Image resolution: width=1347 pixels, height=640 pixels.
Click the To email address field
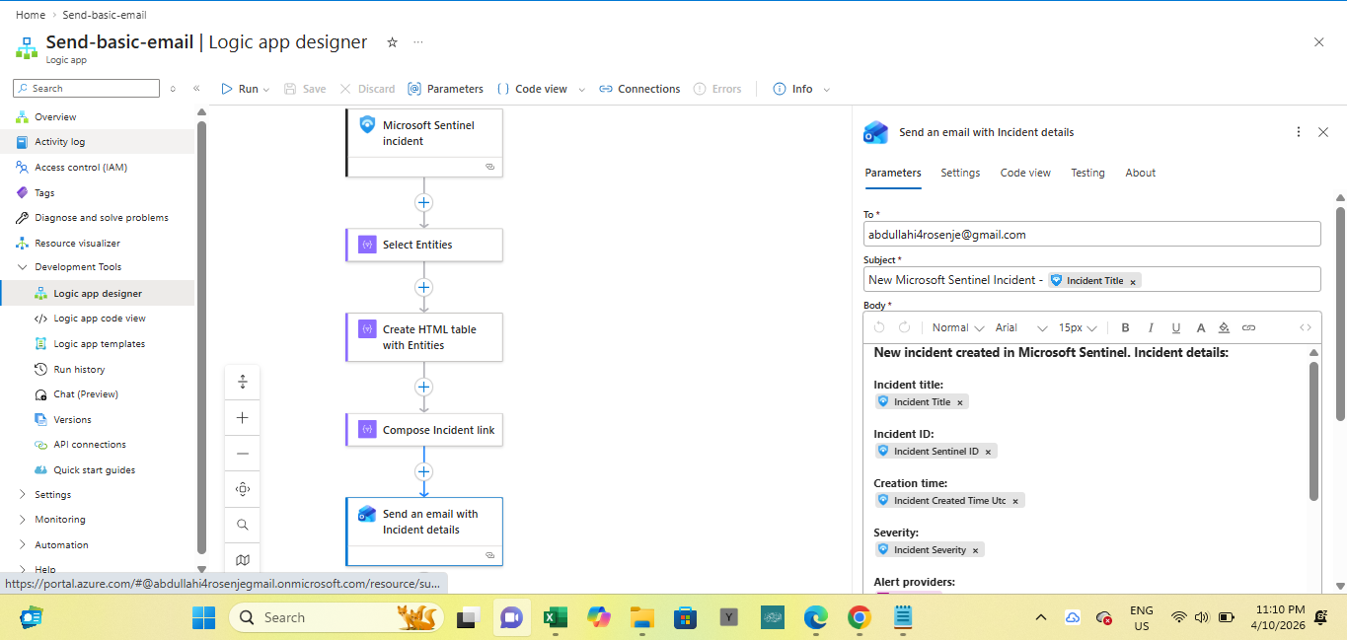(1091, 235)
